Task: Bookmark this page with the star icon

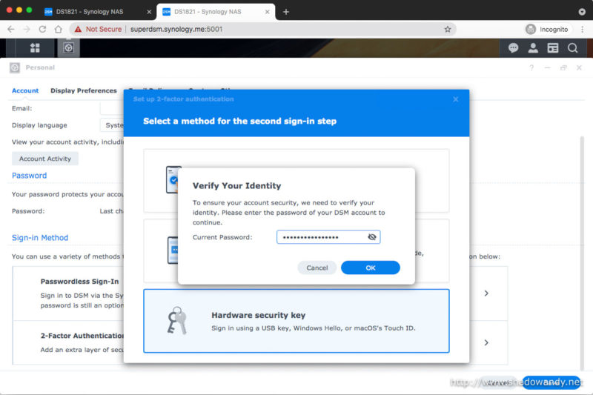Action: [448, 29]
